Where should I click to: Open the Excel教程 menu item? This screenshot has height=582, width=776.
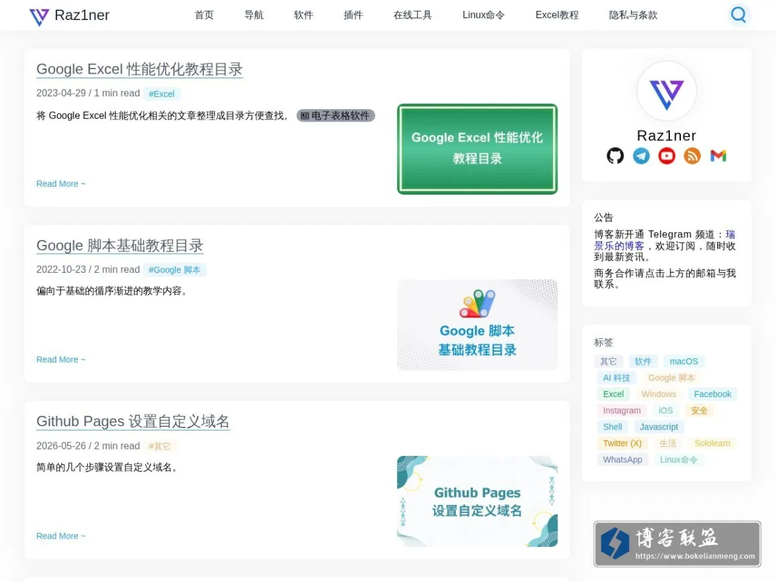coord(557,15)
